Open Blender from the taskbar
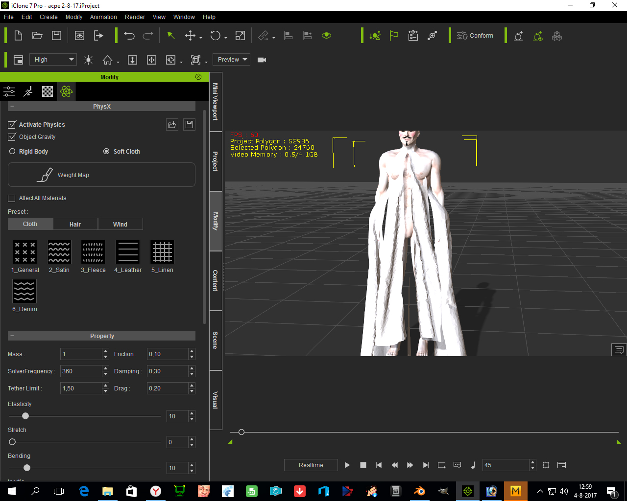 coord(420,491)
